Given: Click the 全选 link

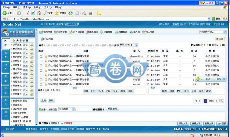Looking at the screenshot, I should 47,90.
